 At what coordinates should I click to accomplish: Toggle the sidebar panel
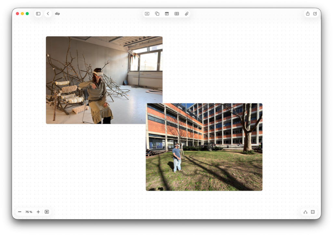[x=38, y=14]
